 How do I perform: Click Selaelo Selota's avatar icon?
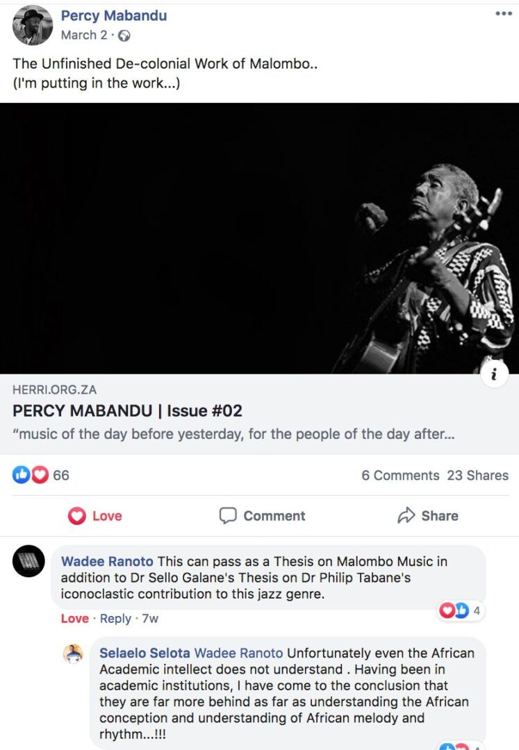pyautogui.click(x=73, y=653)
